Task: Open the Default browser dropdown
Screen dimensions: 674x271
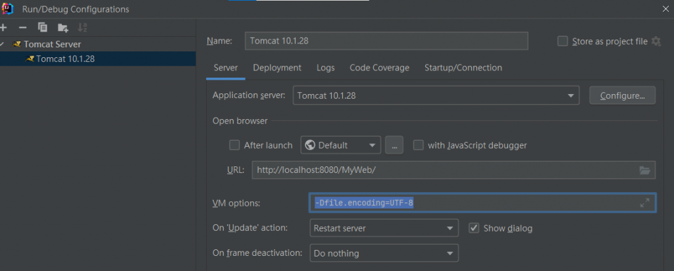Action: [x=341, y=145]
